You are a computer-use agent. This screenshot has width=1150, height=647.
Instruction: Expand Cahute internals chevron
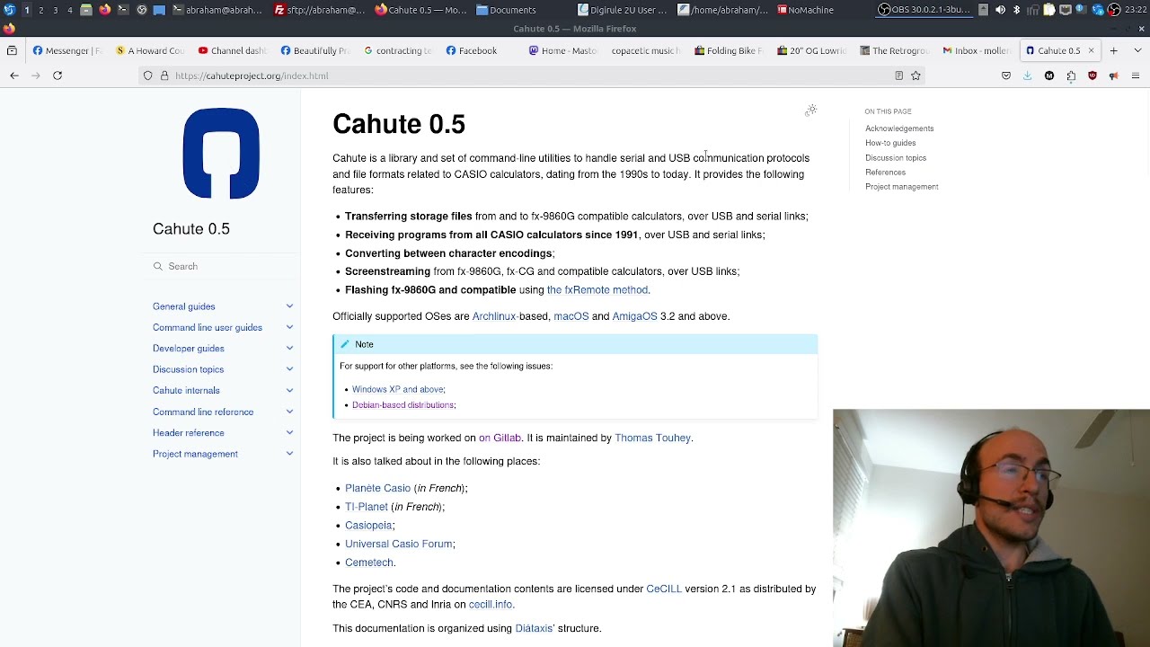pos(289,390)
